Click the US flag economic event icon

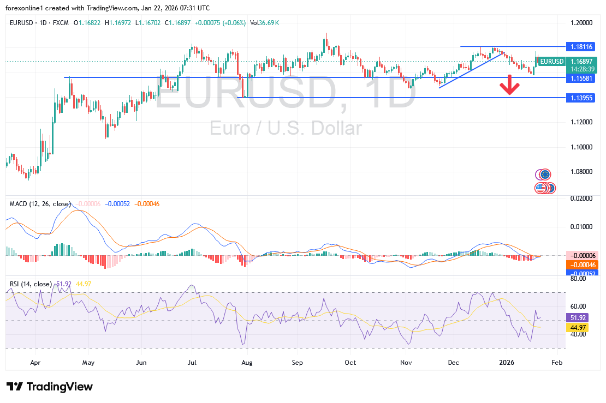pos(540,188)
